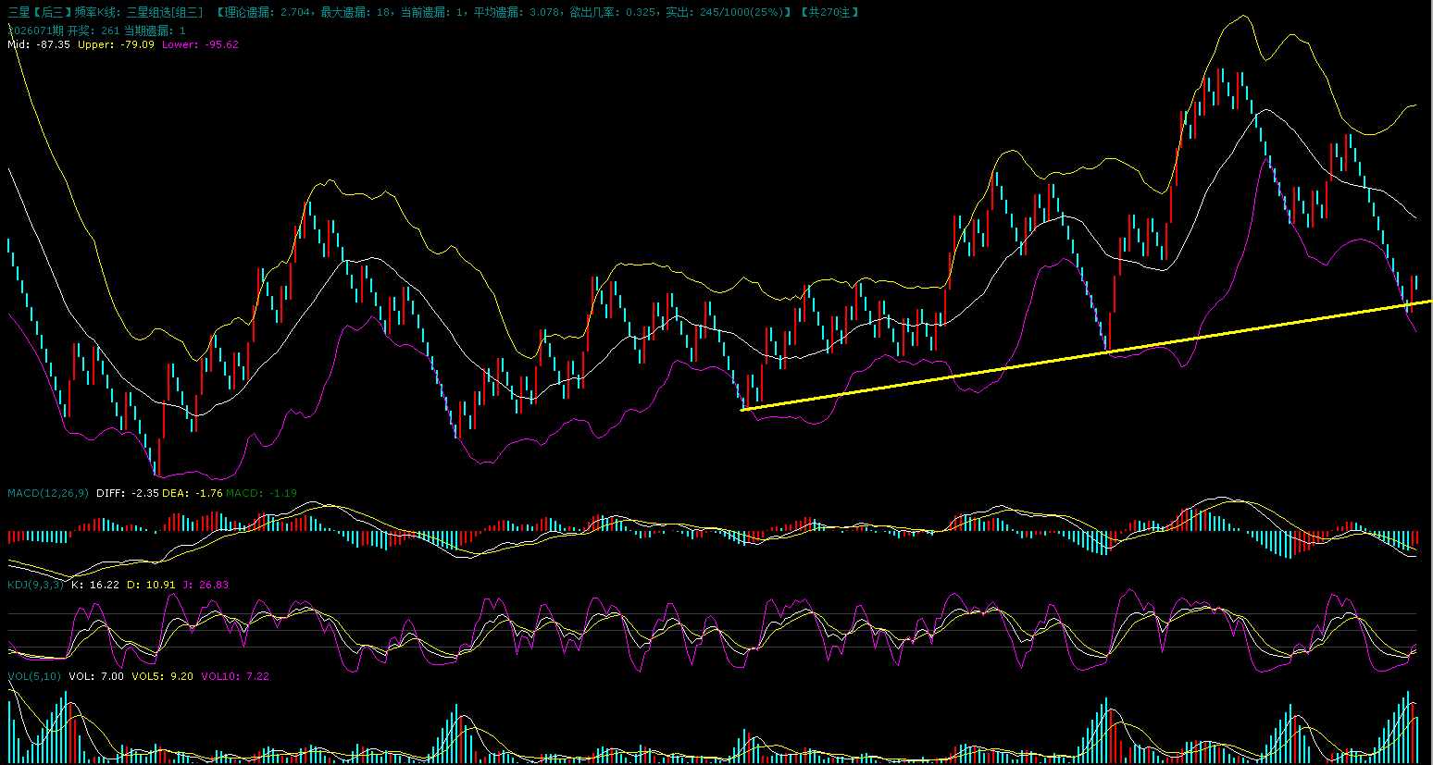The height and width of the screenshot is (765, 1433).
Task: Click the KDJ(9,3,3) indicator label
Action: (x=35, y=585)
